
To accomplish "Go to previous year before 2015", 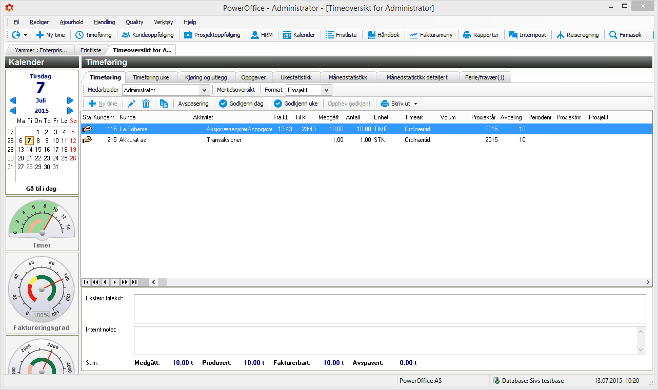I will pyautogui.click(x=13, y=111).
